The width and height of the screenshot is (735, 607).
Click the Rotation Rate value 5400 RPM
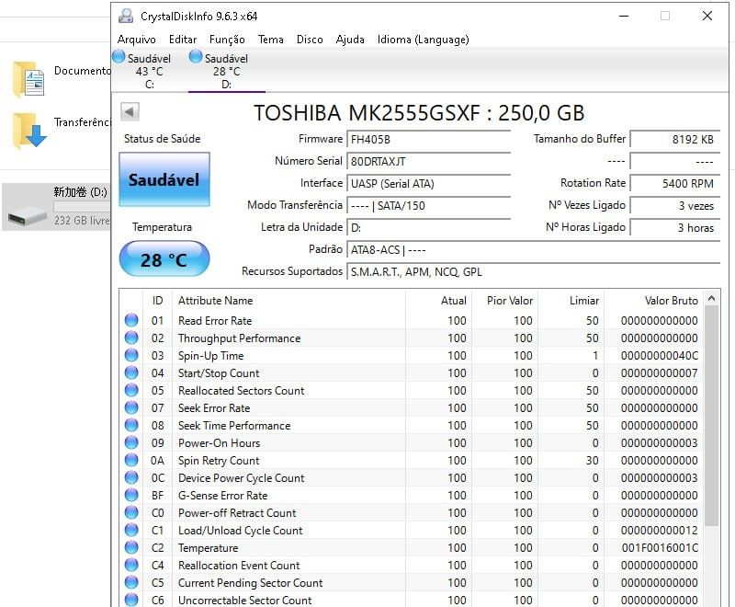click(675, 183)
